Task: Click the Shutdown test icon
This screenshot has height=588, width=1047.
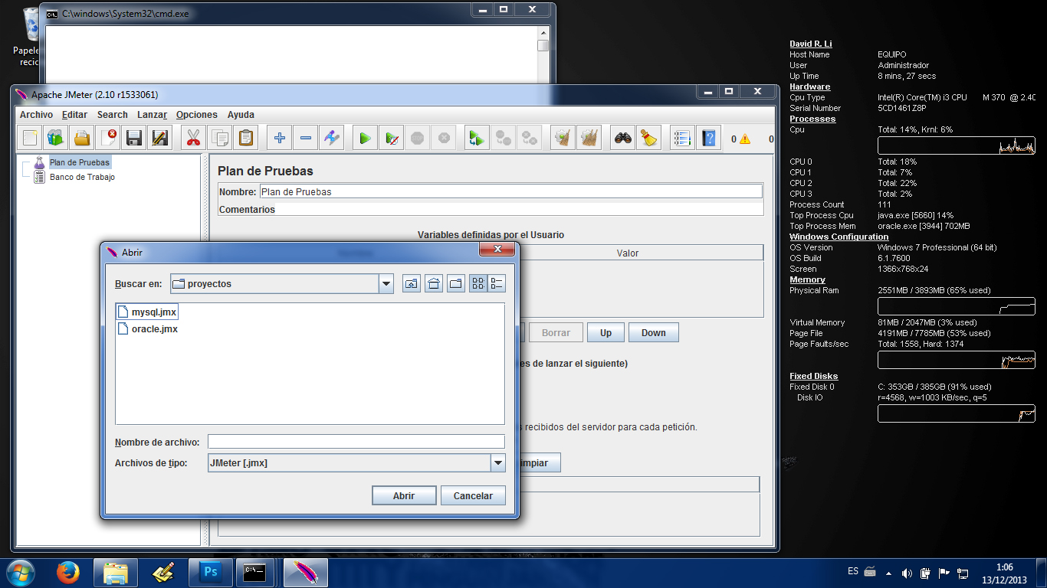Action: tap(443, 139)
